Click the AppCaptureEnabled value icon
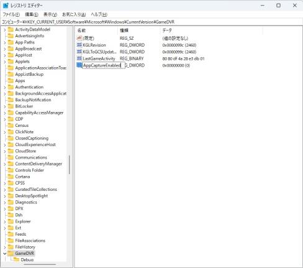This screenshot has width=303, height=268. click(79, 65)
